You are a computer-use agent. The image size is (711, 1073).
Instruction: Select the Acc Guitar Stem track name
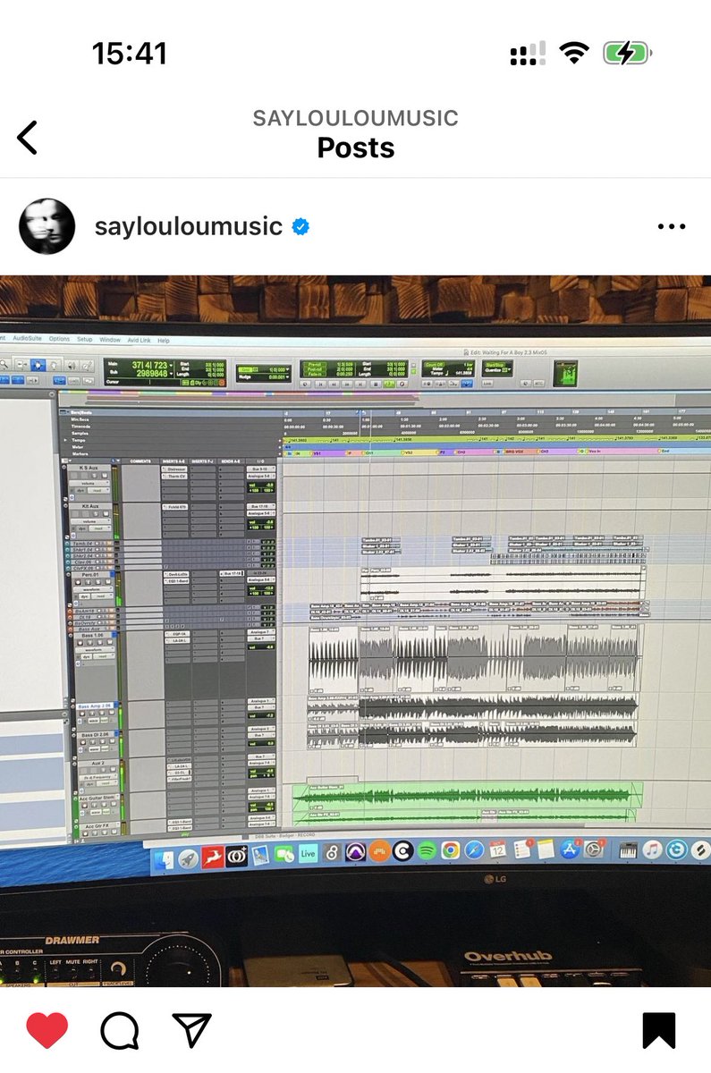click(x=97, y=798)
